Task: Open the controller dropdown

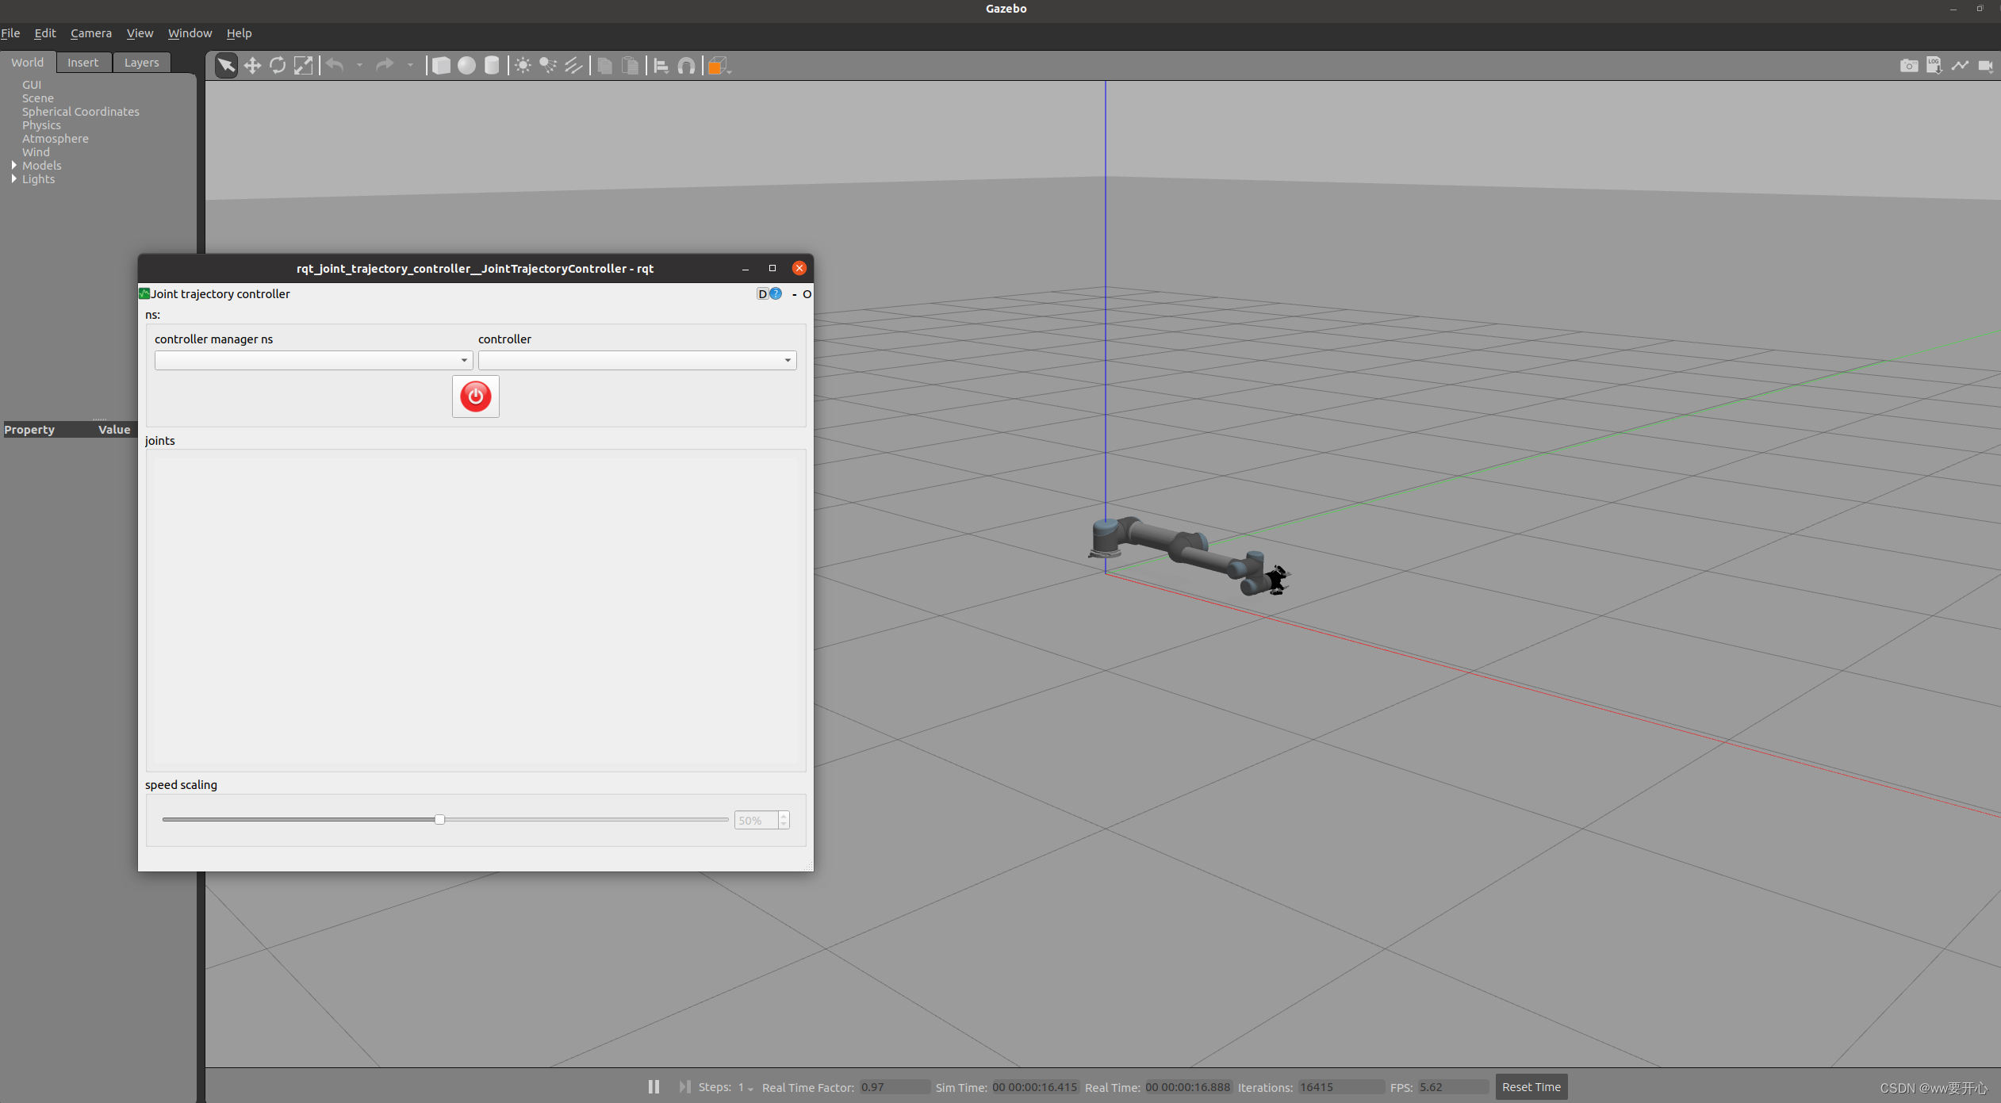Action: point(637,360)
